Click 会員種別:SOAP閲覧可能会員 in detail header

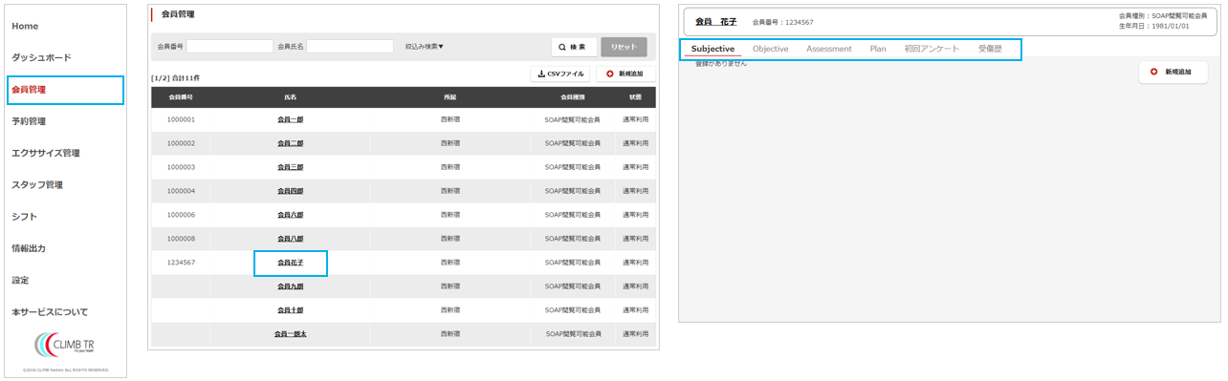click(x=1163, y=16)
